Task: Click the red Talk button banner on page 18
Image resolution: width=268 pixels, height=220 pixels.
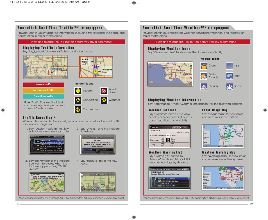Action: point(72,42)
